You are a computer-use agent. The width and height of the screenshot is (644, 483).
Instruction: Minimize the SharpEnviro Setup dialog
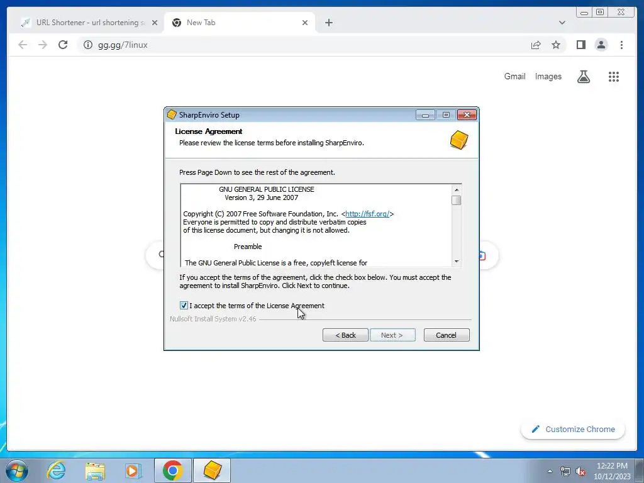point(425,115)
